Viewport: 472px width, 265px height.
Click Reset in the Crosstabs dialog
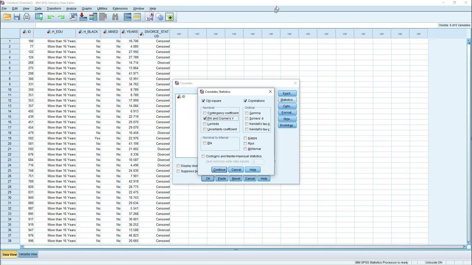tap(236, 179)
